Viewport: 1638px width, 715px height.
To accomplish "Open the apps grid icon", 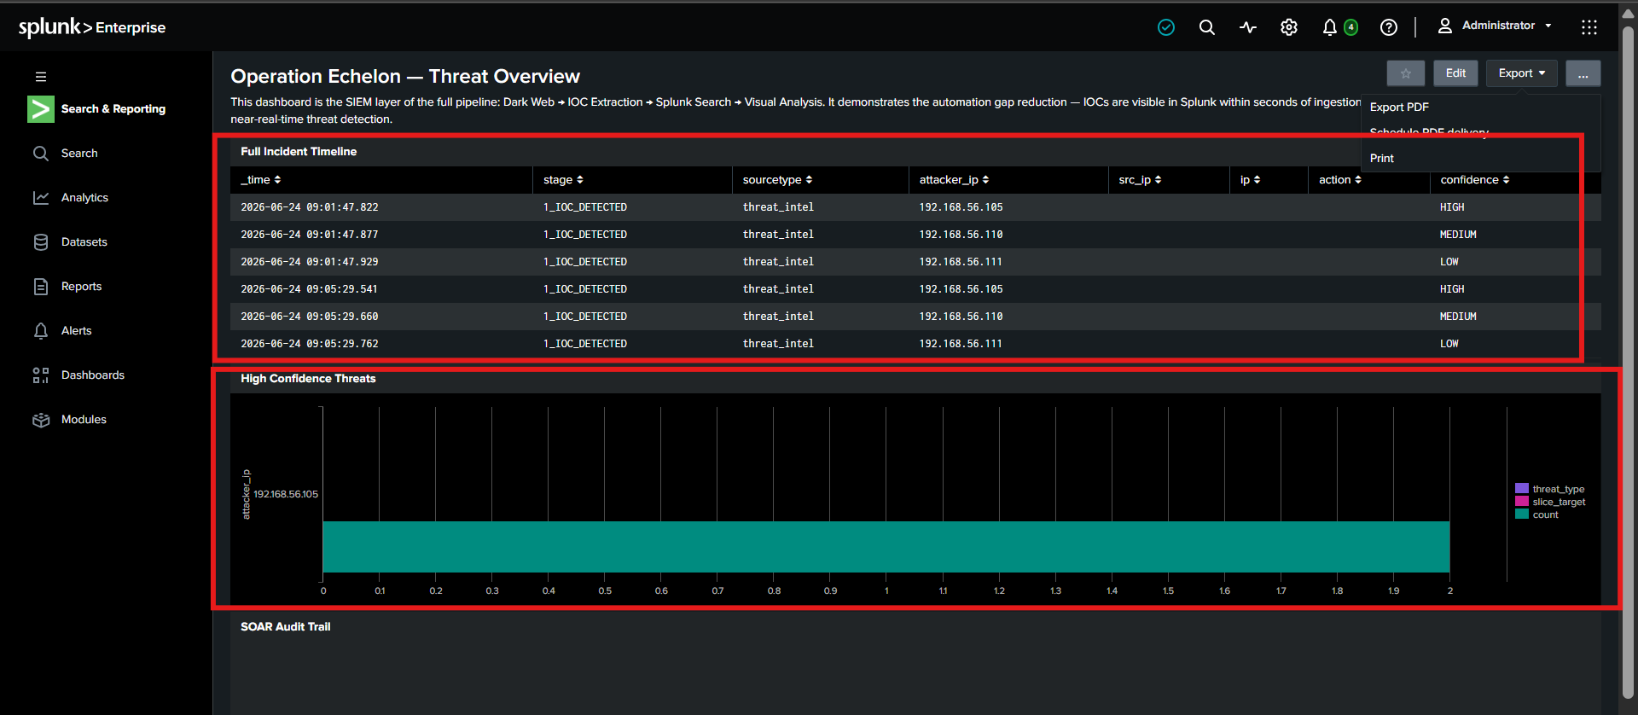I will pyautogui.click(x=1589, y=27).
